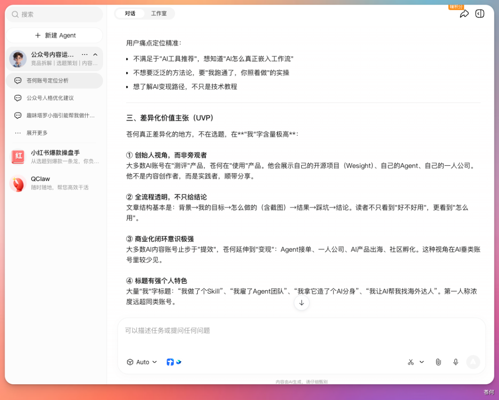Viewport: 499px width, 400px height.
Task: Click heading ① 创始人视角，而非旁观者
Action: pyautogui.click(x=166, y=155)
